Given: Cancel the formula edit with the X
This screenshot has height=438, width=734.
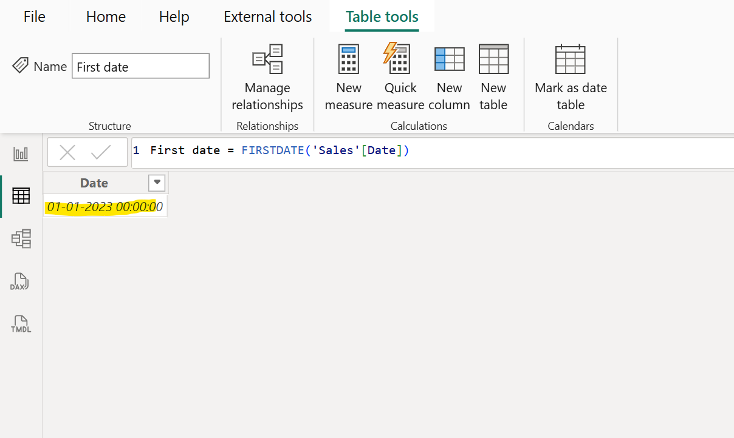Looking at the screenshot, I should (x=69, y=151).
